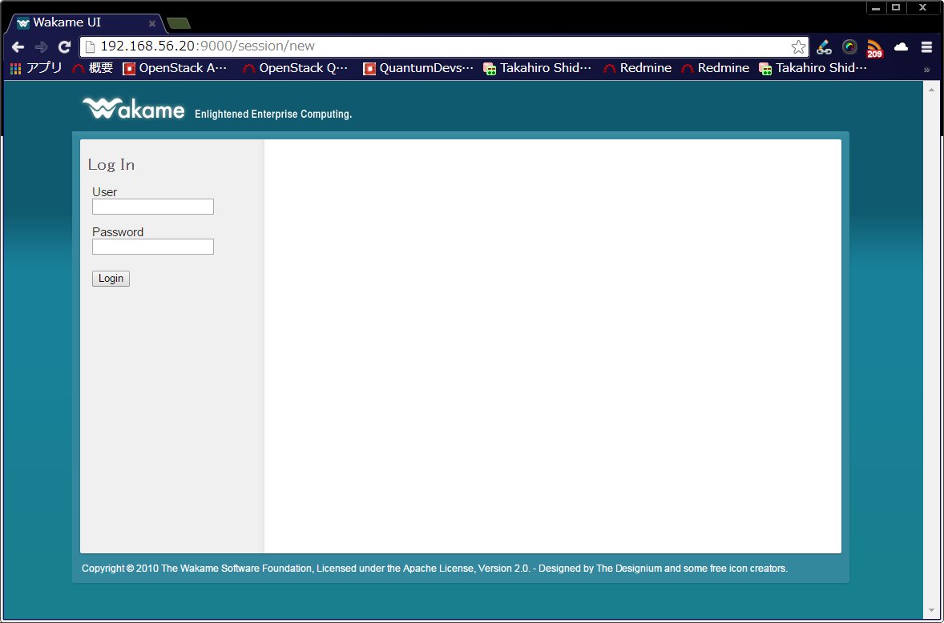
Task: Open the Chrome hamburger menu
Action: pyautogui.click(x=926, y=47)
